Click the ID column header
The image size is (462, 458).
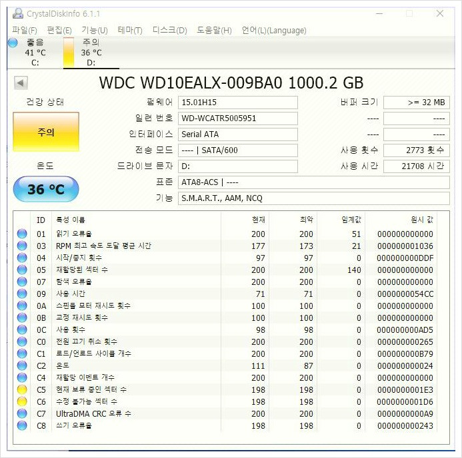coord(41,220)
